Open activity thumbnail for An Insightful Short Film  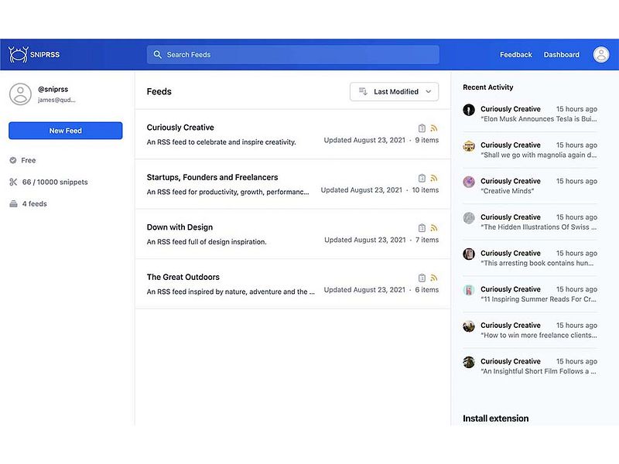pos(469,362)
